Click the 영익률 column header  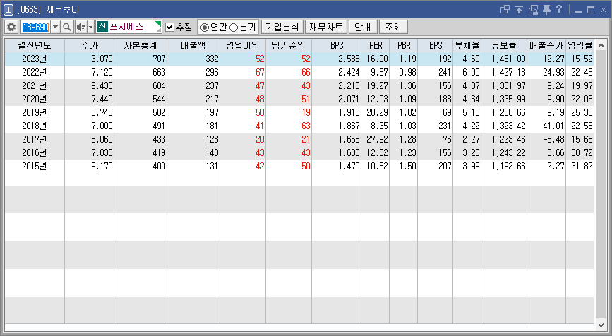tap(580, 45)
